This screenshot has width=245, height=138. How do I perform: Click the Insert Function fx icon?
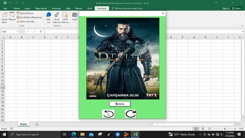tap(41, 31)
